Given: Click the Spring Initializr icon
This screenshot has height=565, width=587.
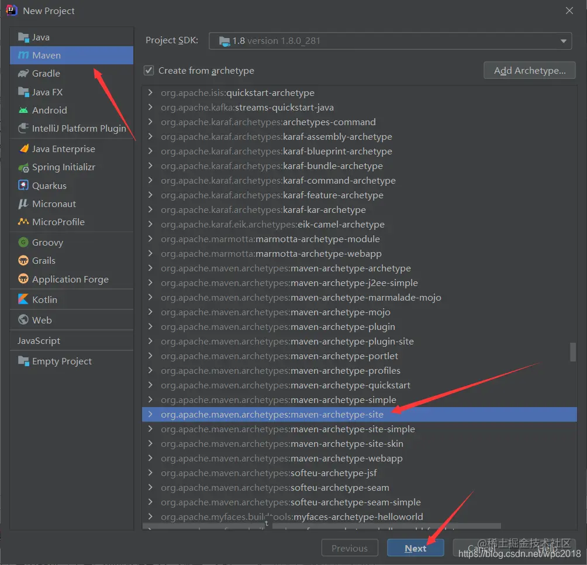Looking at the screenshot, I should click(23, 167).
